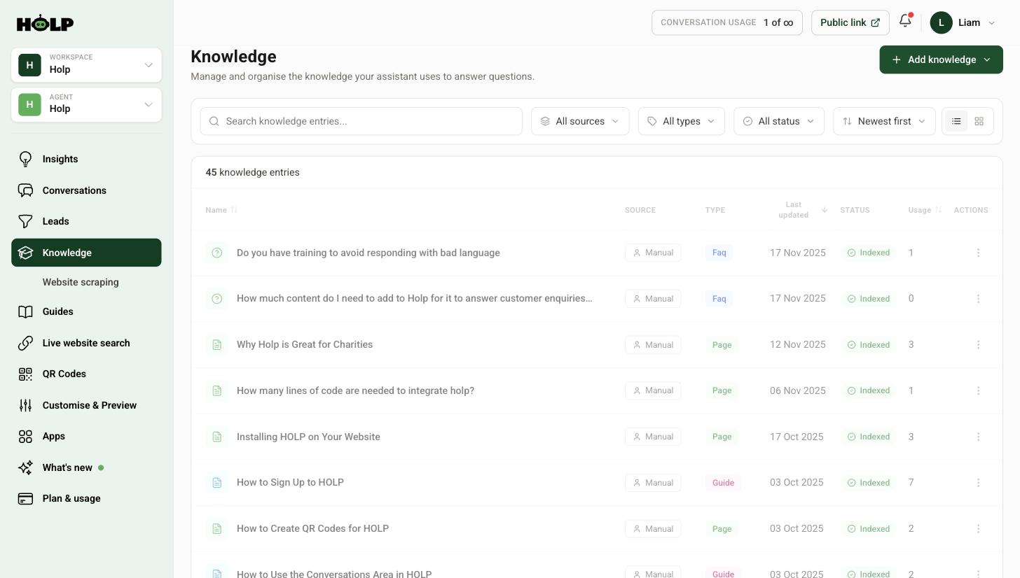Click the '45 knowledge entries' count

coord(252,172)
